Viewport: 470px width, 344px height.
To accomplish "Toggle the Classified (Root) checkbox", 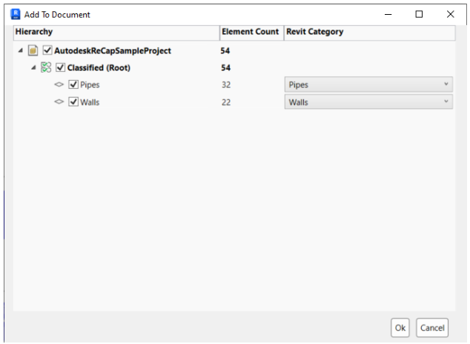I will [x=60, y=67].
